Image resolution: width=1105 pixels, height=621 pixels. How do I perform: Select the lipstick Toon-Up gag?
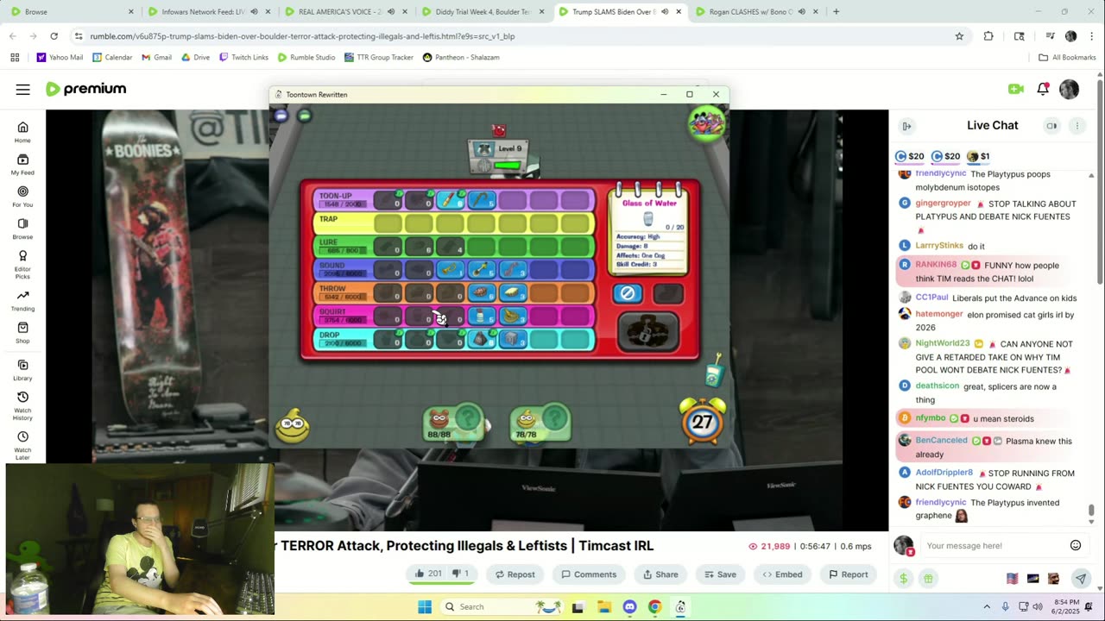[450, 200]
